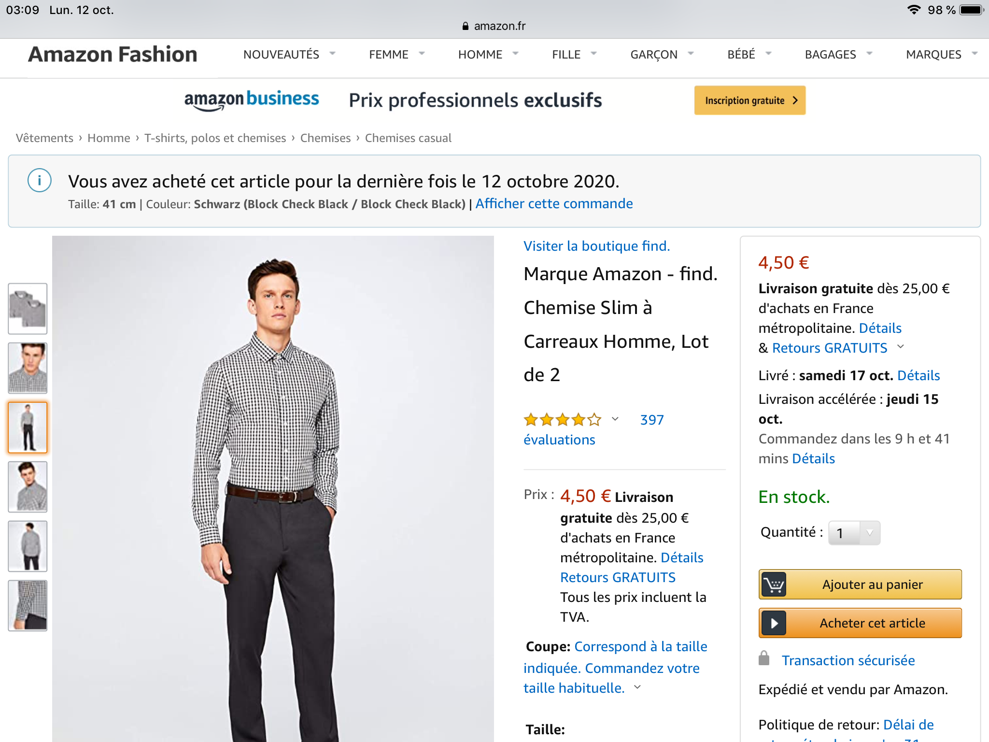Viewport: 989px width, 742px height.
Task: Select the fabric close-up thumbnail
Action: 28,605
